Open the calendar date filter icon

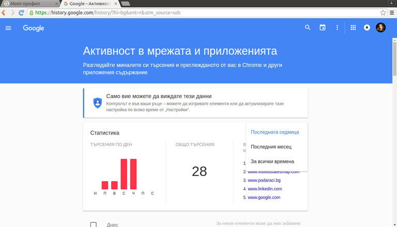[323, 28]
